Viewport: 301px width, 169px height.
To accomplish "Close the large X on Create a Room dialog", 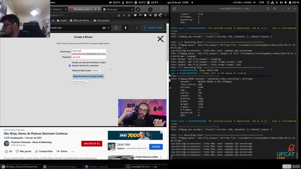I will (x=160, y=39).
